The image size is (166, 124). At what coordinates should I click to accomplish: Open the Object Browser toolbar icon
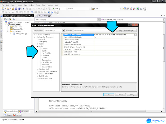131,9
